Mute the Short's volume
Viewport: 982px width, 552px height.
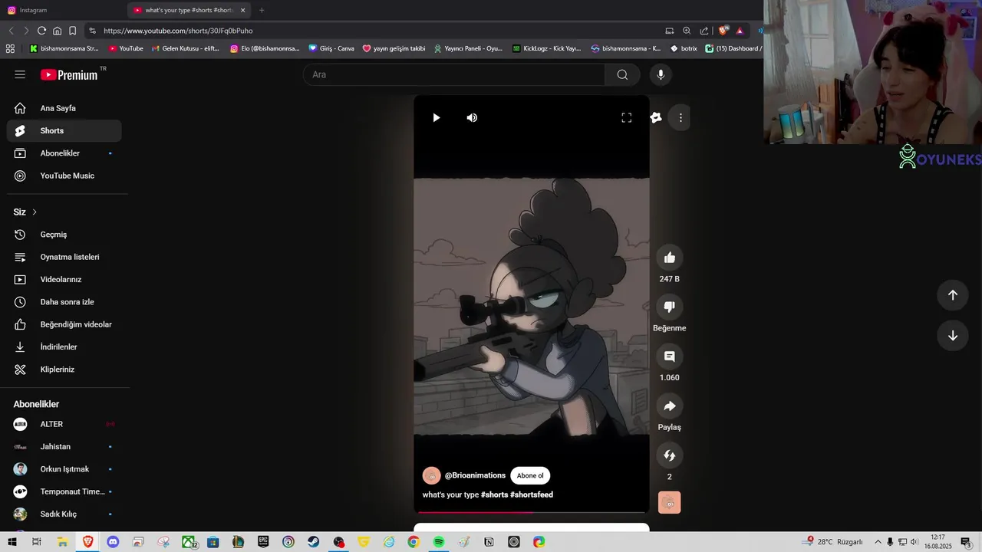pyautogui.click(x=472, y=117)
